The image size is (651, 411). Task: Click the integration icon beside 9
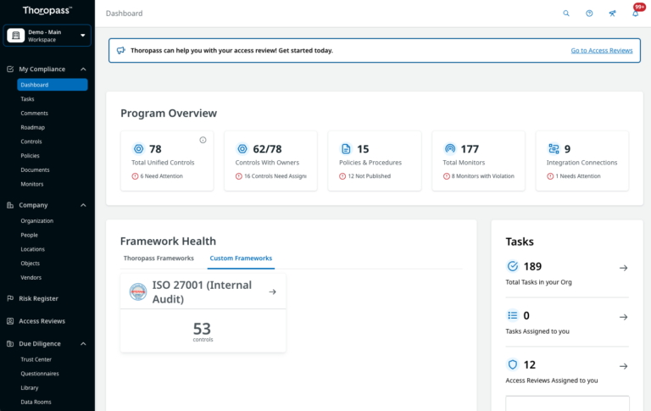click(554, 148)
